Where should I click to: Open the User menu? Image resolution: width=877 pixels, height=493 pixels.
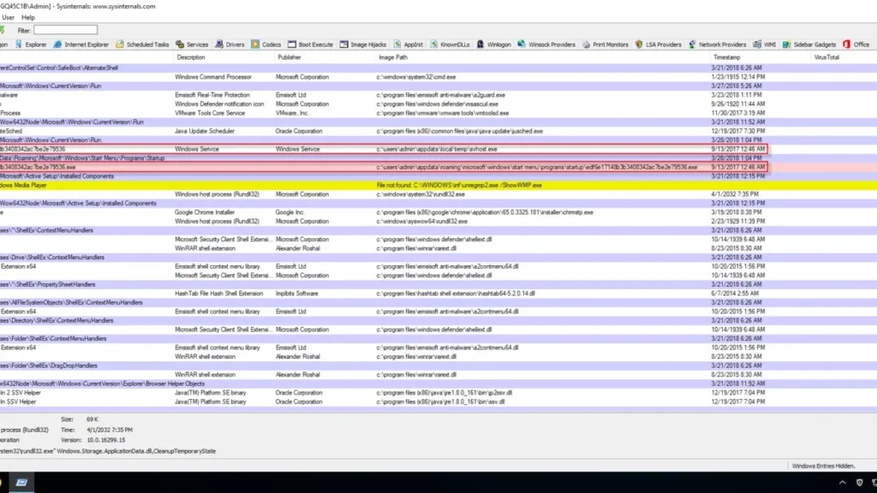[8, 17]
